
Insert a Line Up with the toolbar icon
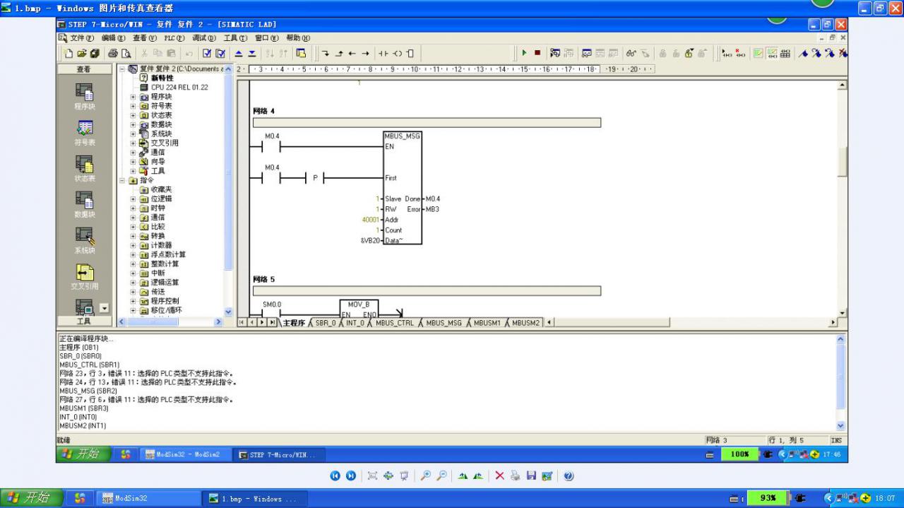[339, 53]
